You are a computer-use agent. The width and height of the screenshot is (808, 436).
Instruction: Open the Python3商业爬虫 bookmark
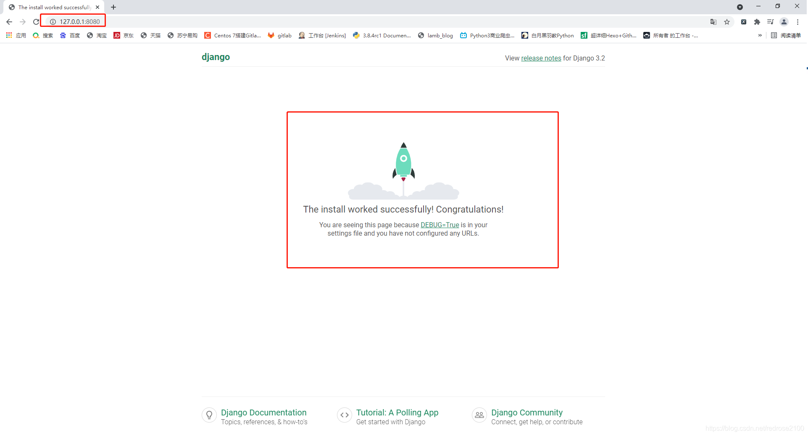(x=487, y=36)
